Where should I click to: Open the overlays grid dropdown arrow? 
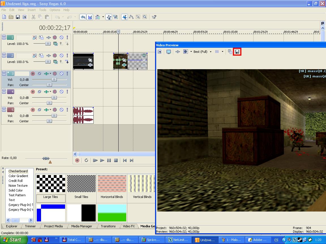(222, 52)
